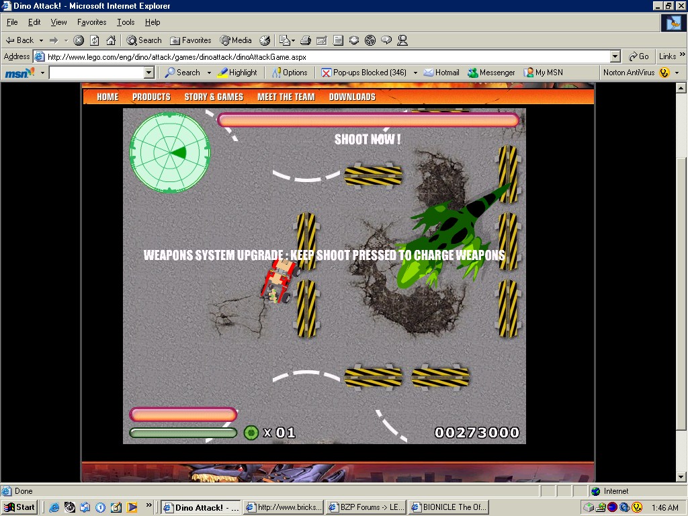The image size is (688, 516).
Task: Expand the MSN search box dropdown
Action: point(149,73)
